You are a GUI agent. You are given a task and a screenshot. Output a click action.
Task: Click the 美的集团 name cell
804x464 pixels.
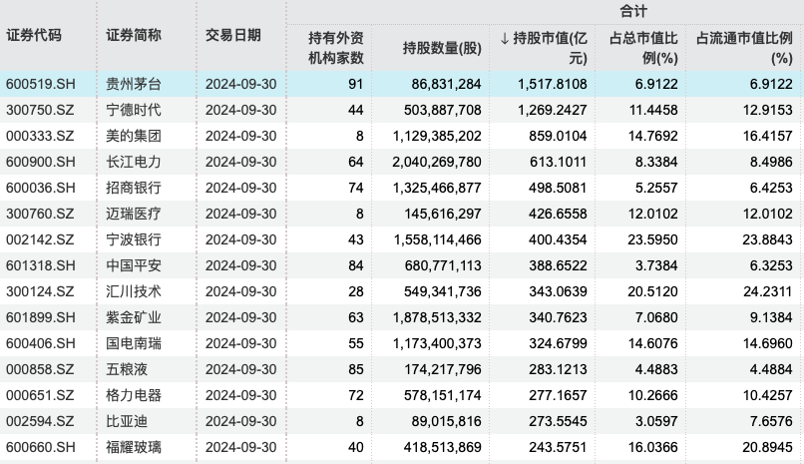click(134, 136)
